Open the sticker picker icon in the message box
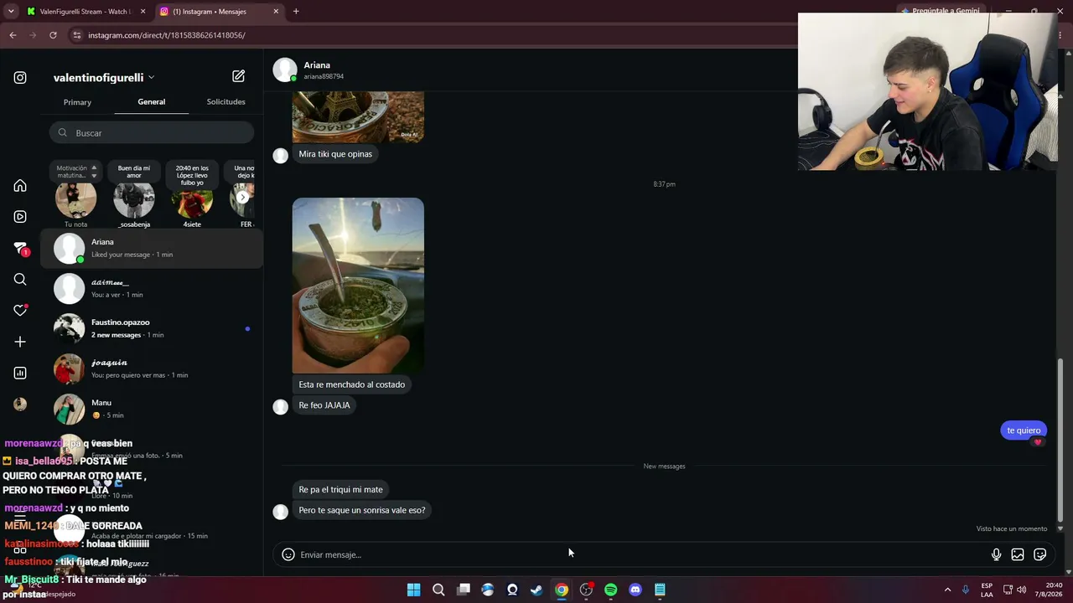1073x603 pixels. point(1040,554)
